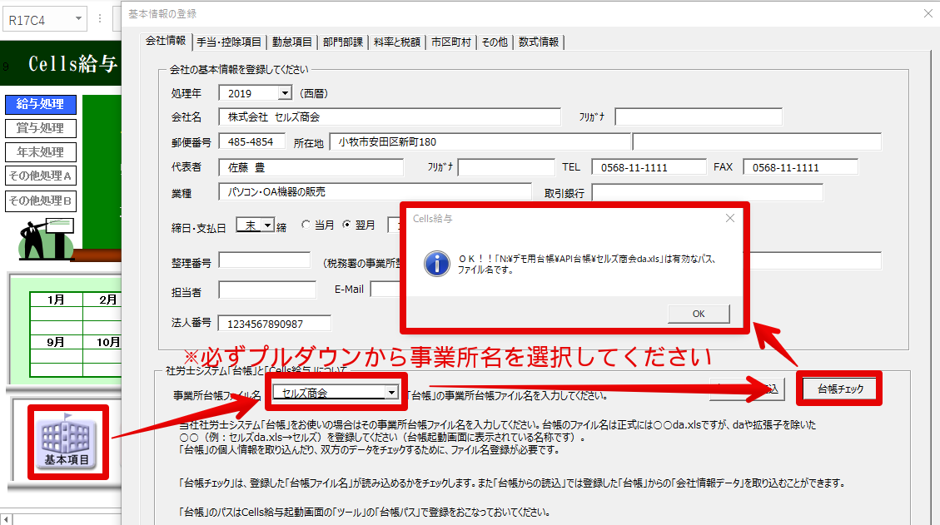
Task: Close the Cells給与 message box with X
Action: click(x=729, y=218)
